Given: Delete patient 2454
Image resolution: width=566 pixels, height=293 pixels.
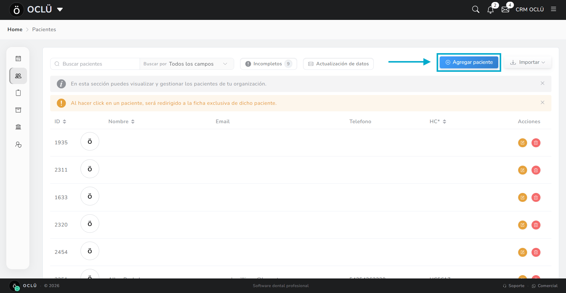Looking at the screenshot, I should coord(536,252).
